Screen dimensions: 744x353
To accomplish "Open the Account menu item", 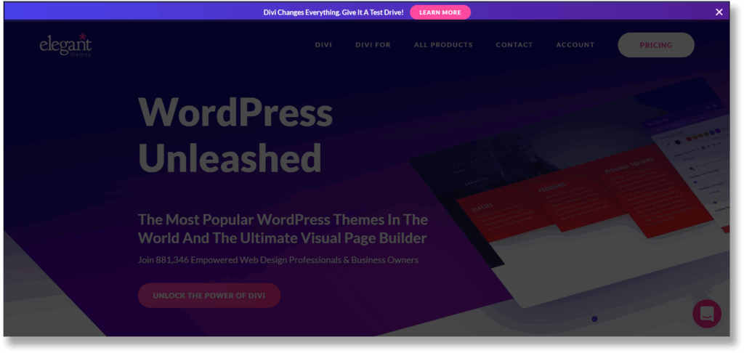I will click(x=575, y=45).
